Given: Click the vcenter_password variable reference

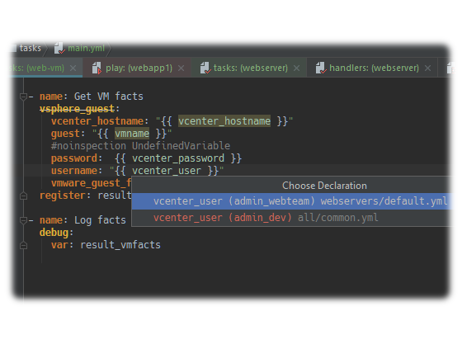Looking at the screenshot, I should [178, 158].
